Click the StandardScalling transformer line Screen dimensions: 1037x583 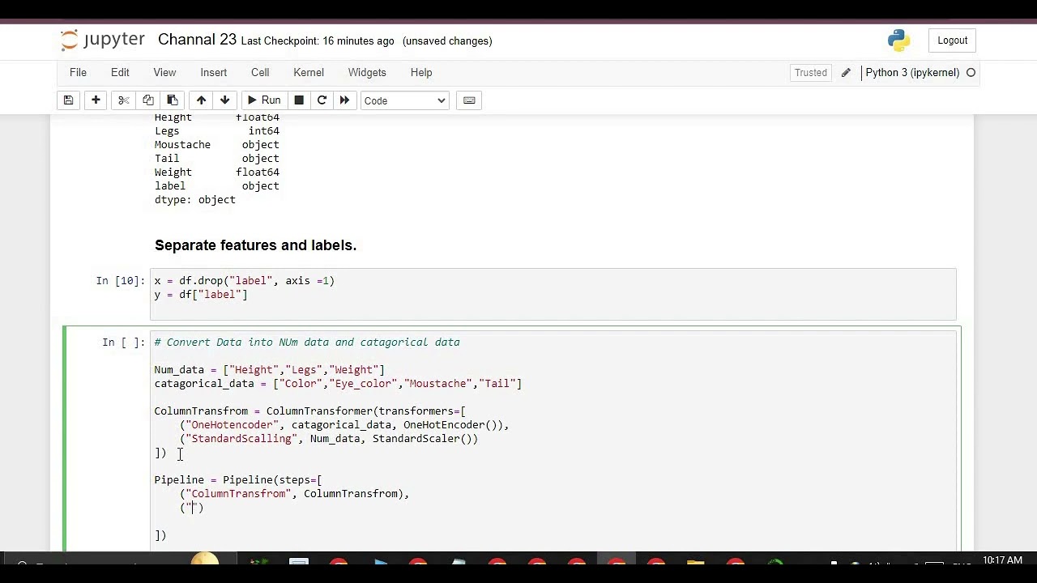pyautogui.click(x=329, y=439)
